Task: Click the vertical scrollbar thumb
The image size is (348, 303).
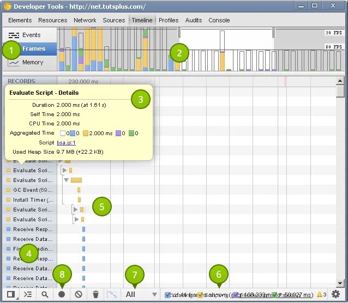Action: point(340,91)
